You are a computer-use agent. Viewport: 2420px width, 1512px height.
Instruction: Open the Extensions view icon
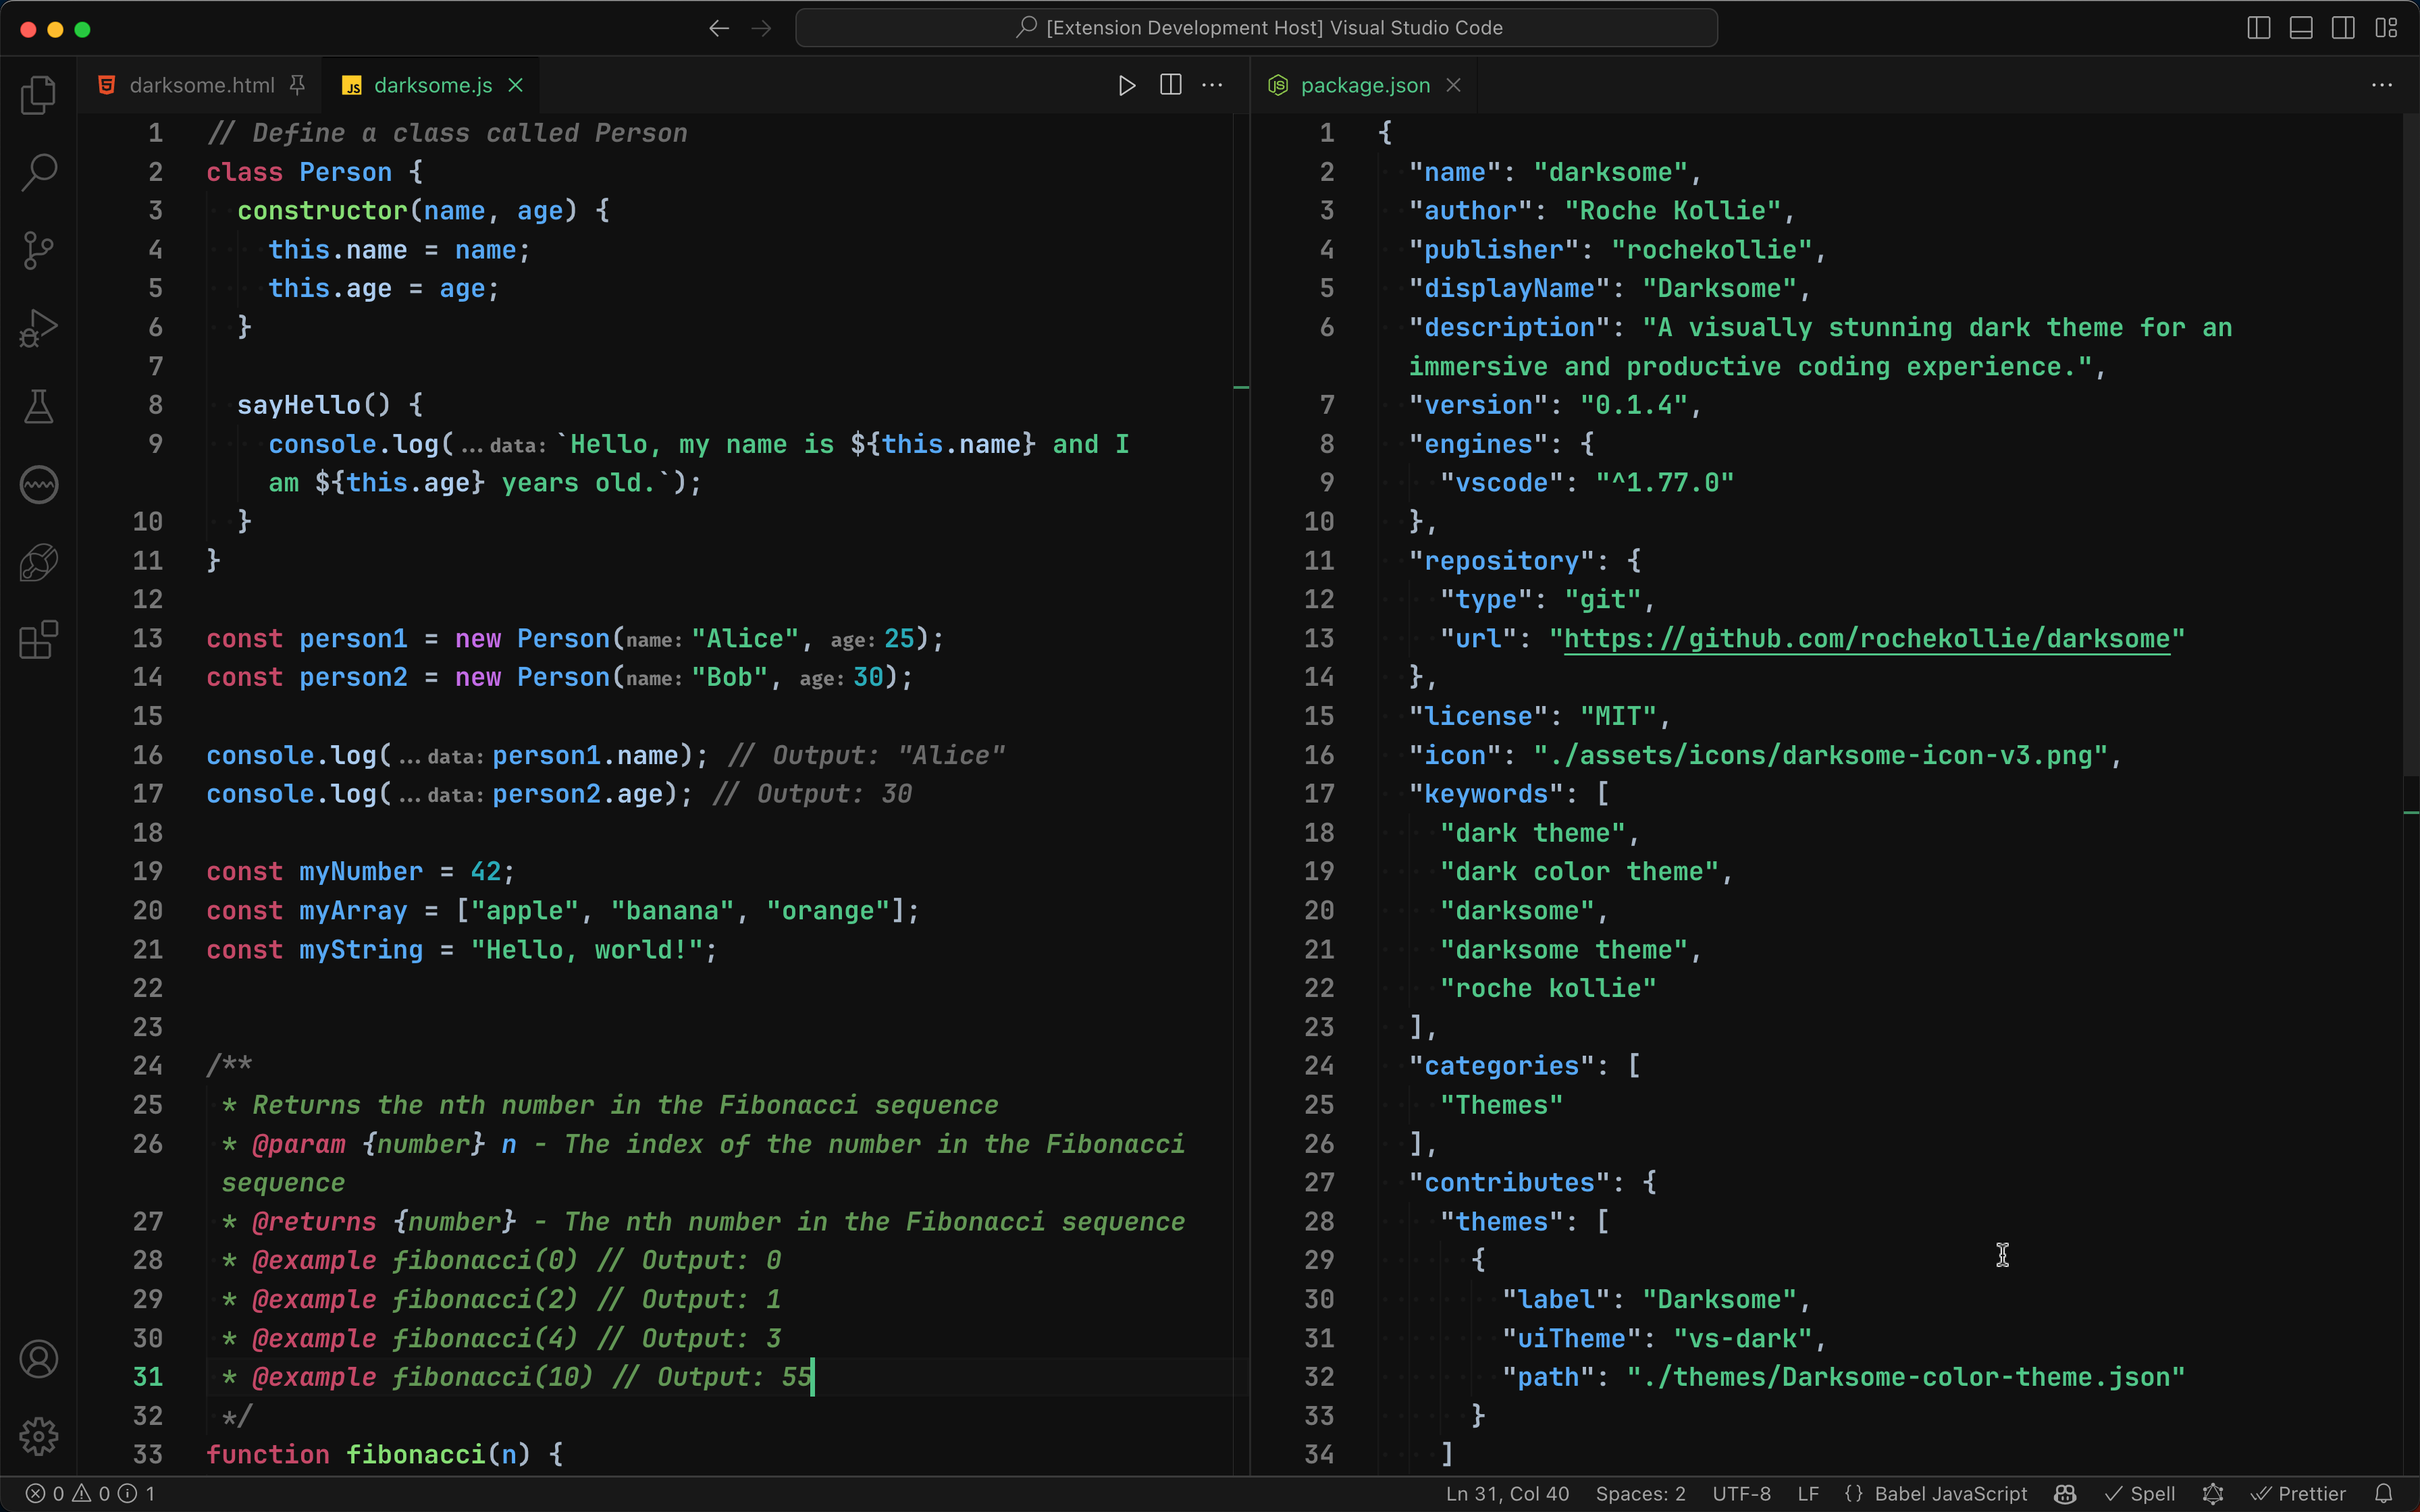tap(38, 640)
